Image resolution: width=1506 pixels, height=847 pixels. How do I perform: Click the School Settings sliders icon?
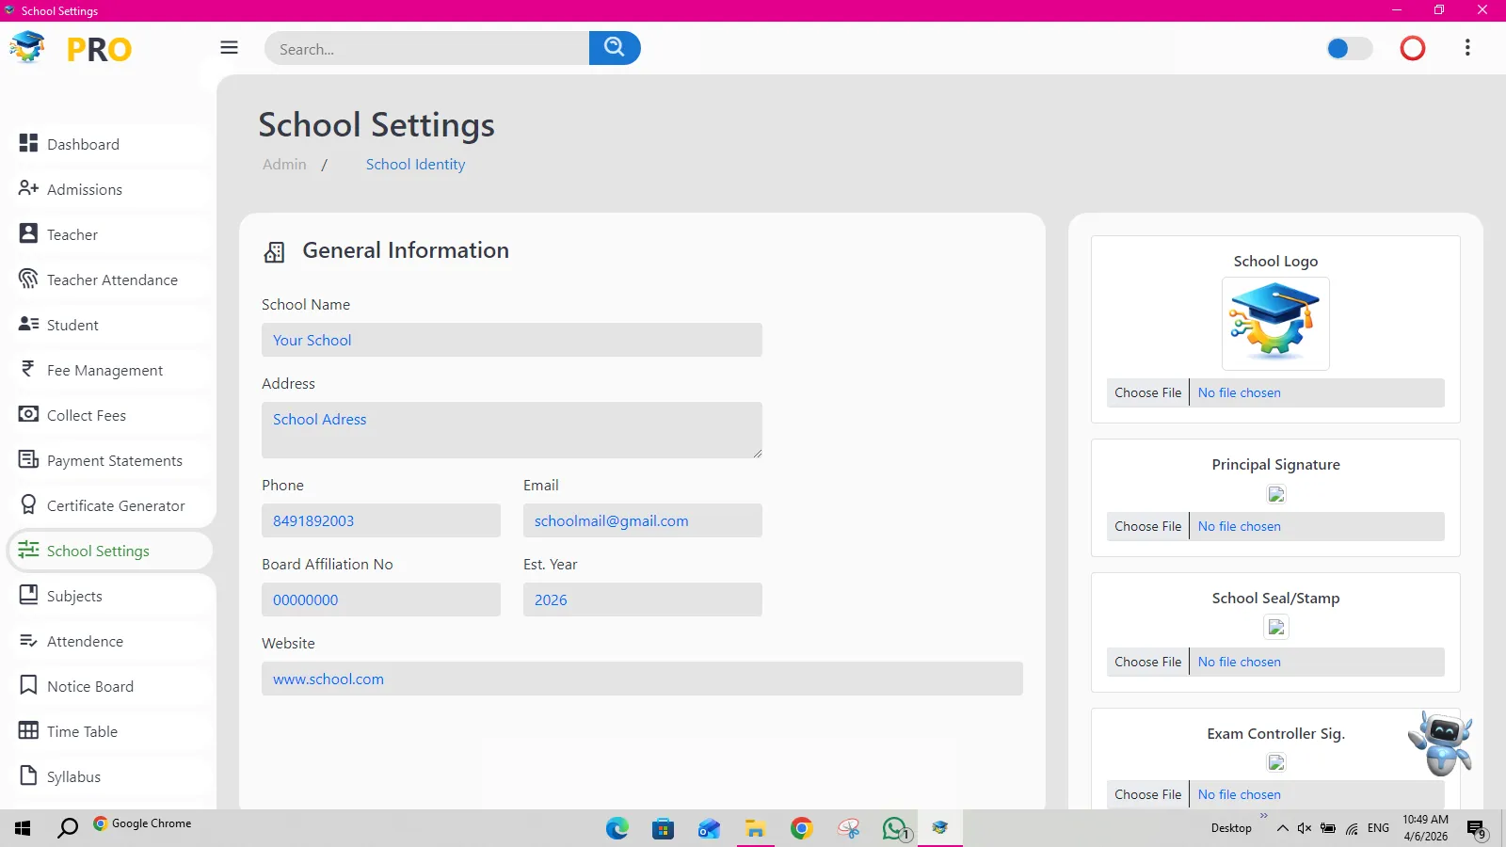point(28,550)
